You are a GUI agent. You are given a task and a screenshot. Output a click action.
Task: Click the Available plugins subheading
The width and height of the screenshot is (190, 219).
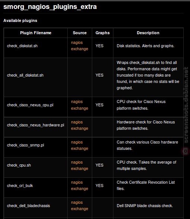coord(20,20)
